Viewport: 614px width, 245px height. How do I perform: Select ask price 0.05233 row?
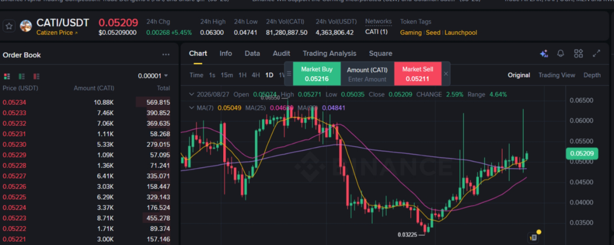[86, 113]
